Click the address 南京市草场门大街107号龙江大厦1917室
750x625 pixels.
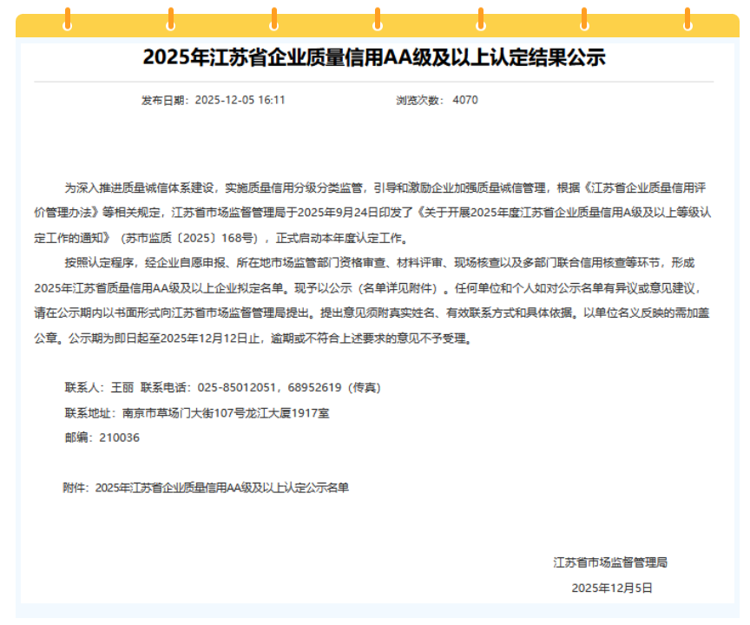pyautogui.click(x=226, y=413)
